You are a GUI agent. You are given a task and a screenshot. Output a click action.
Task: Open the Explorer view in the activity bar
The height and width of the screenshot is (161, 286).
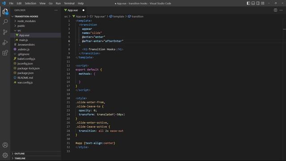5,12
